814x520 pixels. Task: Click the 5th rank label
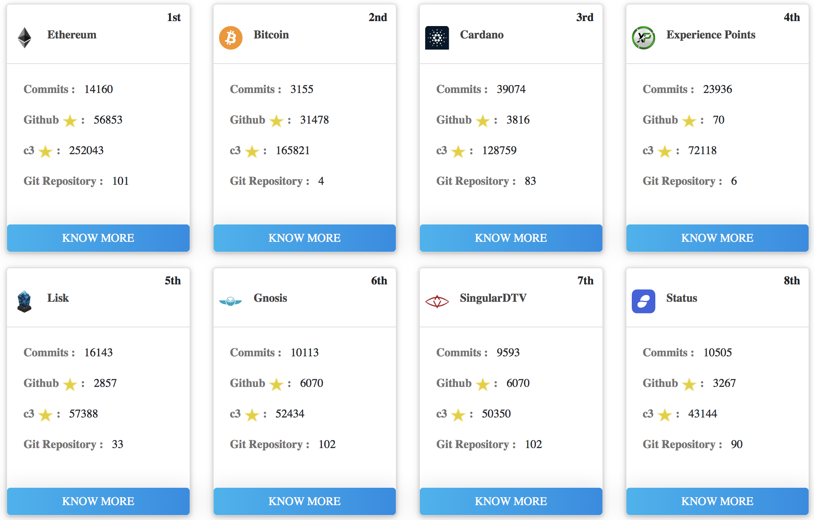point(173,281)
